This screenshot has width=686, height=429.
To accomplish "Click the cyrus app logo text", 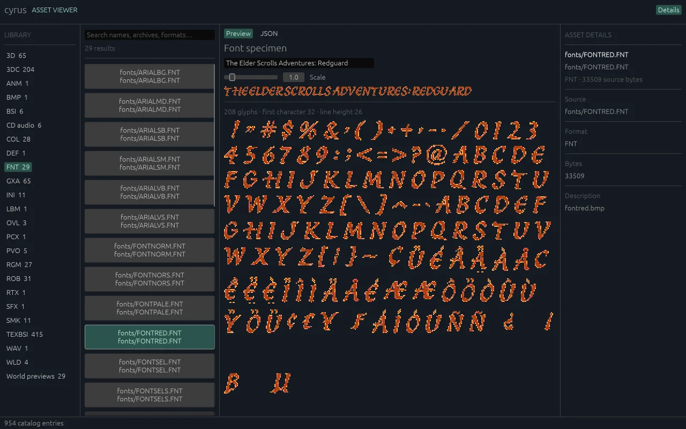I will [x=16, y=10].
